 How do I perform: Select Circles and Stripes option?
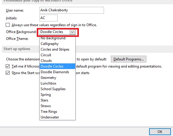(x=57, y=49)
